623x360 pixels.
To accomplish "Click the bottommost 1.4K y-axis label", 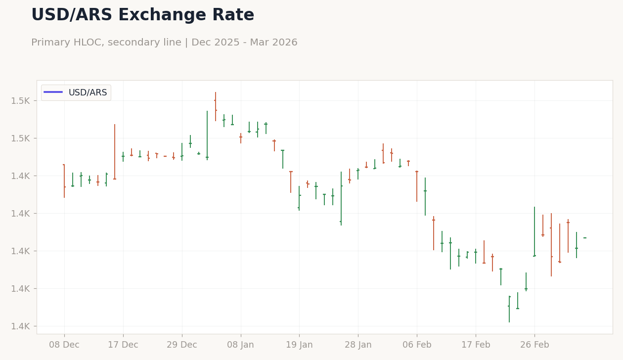I will tap(20, 326).
